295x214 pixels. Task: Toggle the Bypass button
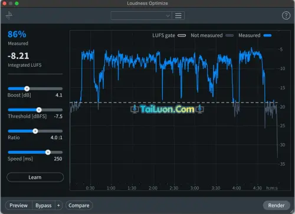pos(44,205)
